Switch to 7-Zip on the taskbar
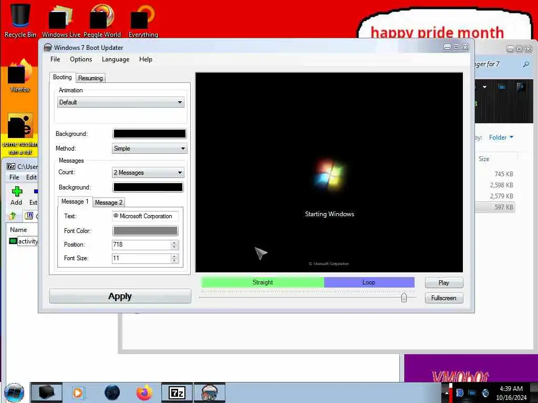Viewport: 538px width, 403px height. [177, 393]
